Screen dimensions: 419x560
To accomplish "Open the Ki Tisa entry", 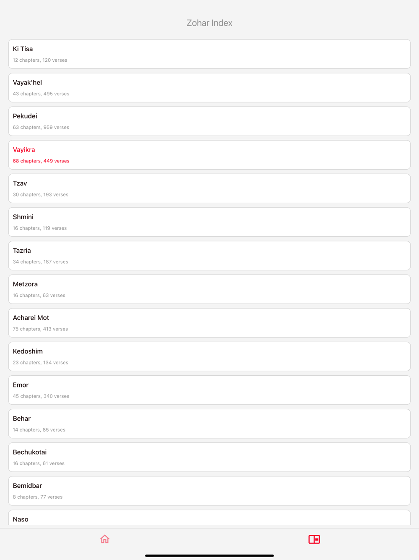I will pos(209,54).
